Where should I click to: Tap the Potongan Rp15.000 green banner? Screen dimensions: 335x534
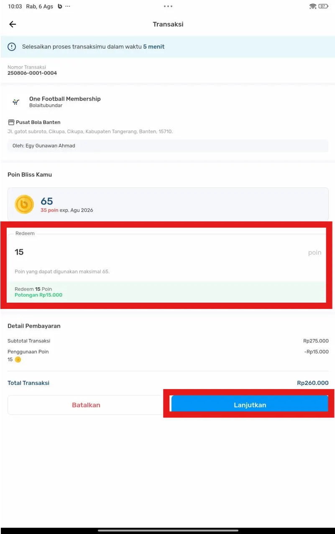pos(167,292)
